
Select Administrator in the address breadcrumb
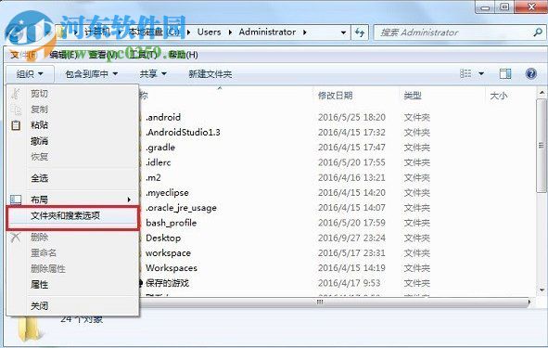click(267, 32)
